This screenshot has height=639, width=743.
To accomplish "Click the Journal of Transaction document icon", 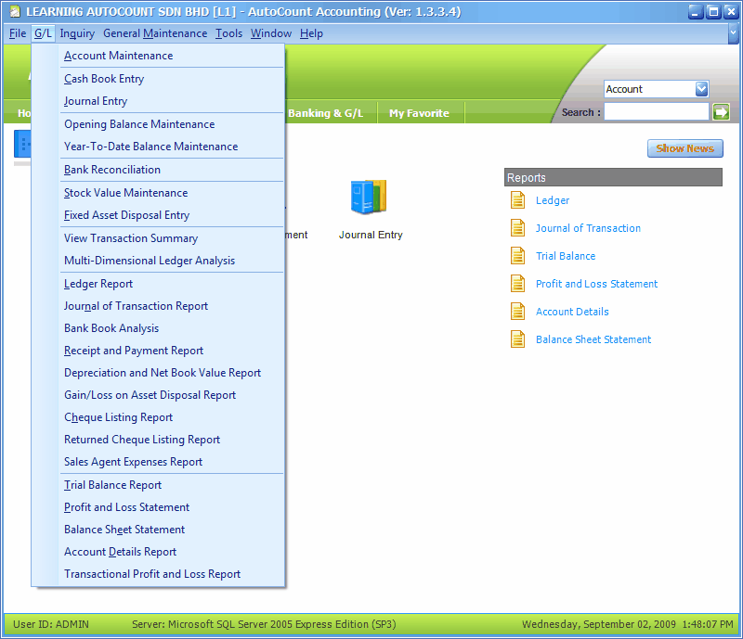I will [x=517, y=228].
